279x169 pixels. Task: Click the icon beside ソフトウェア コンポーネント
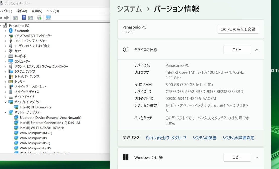pyautogui.click(x=11, y=87)
